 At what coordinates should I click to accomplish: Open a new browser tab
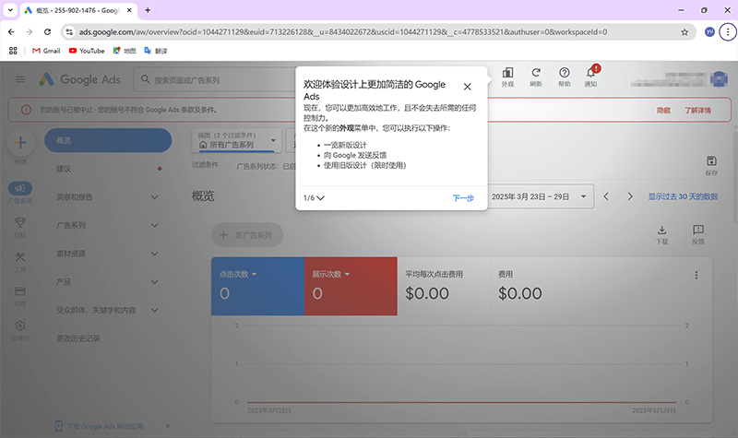coord(148,10)
